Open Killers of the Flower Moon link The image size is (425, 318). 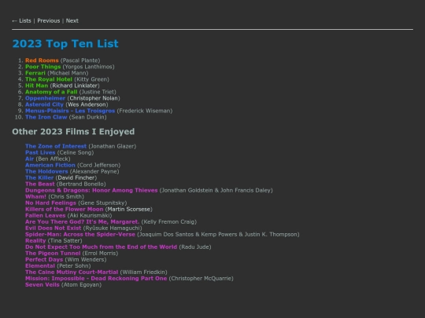tap(65, 210)
